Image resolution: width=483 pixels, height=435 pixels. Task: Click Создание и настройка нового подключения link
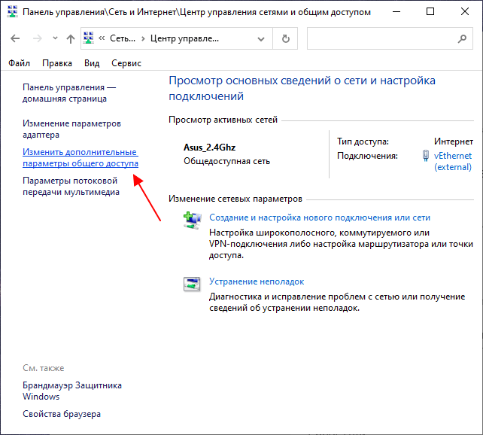(319, 217)
